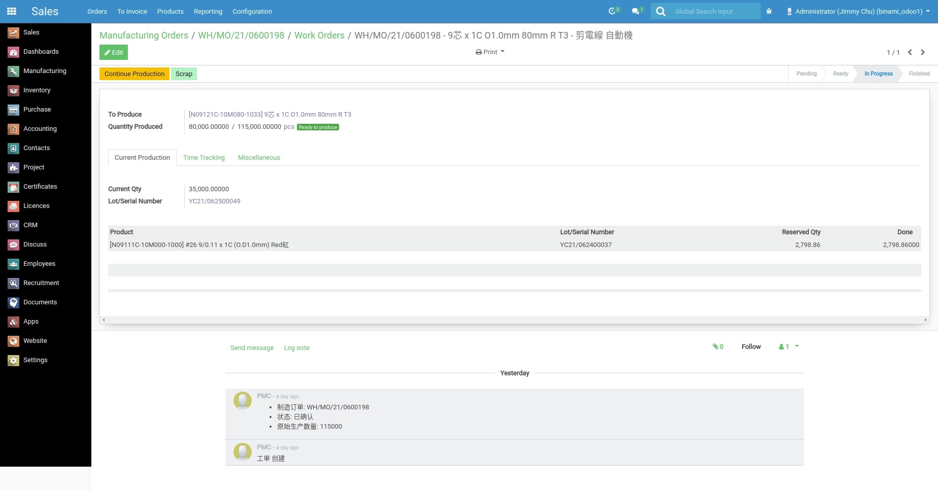Viewport: 938px width, 490px height.
Task: Click the Scrap button
Action: click(184, 74)
